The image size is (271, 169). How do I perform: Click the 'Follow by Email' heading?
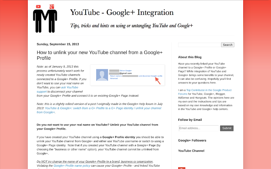click(x=190, y=120)
